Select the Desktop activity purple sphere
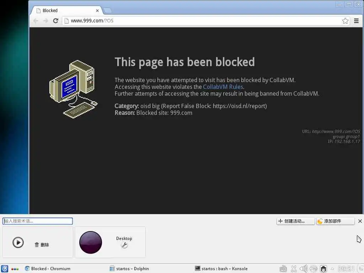Image resolution: width=364 pixels, height=273 pixels. pos(91,242)
